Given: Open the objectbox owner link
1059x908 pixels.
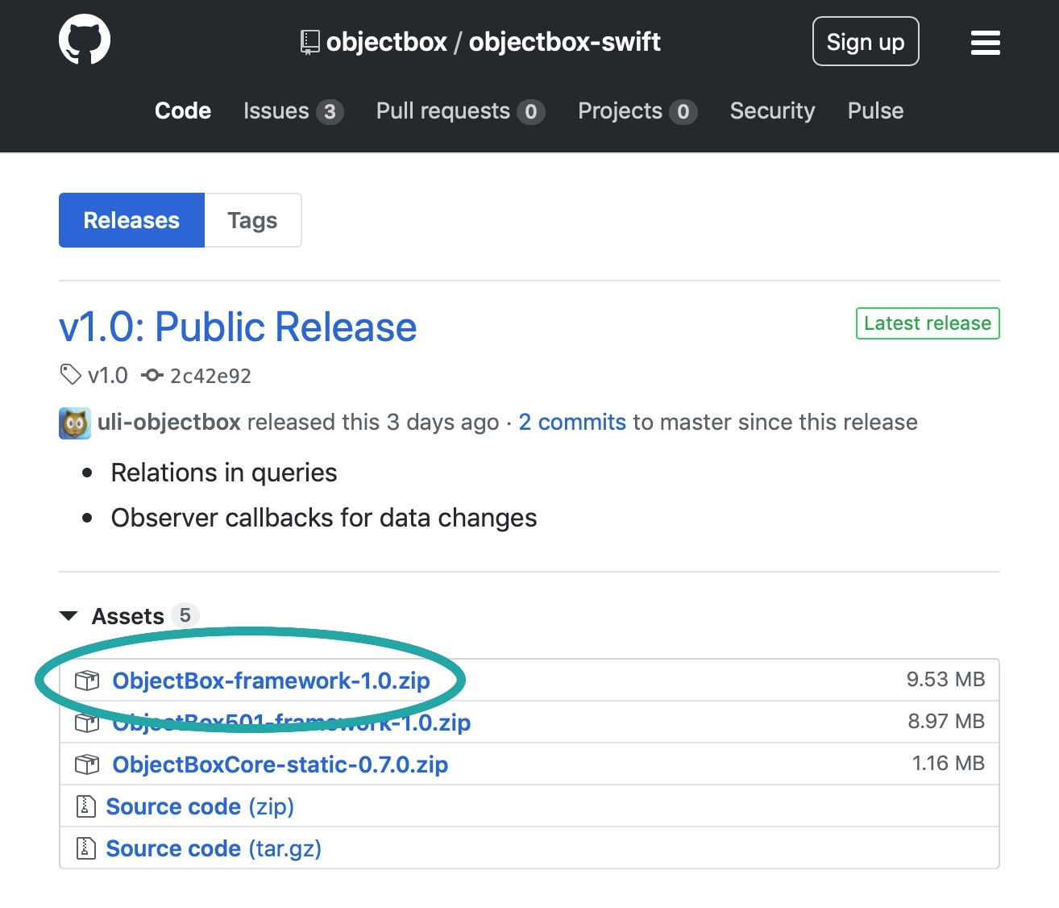Looking at the screenshot, I should [x=386, y=42].
